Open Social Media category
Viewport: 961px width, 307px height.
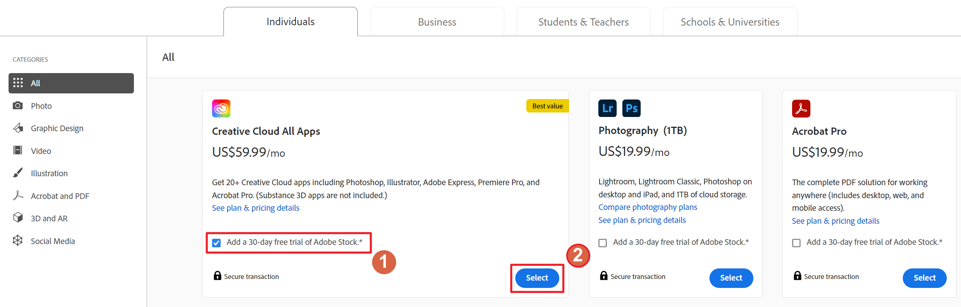click(71, 241)
